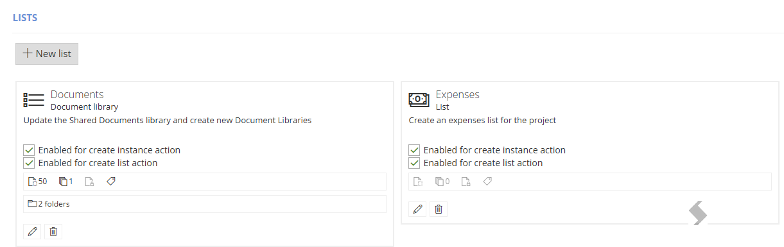Image resolution: width=784 pixels, height=247 pixels.
Task: Delete the Documents list via trash icon
Action: tap(53, 232)
